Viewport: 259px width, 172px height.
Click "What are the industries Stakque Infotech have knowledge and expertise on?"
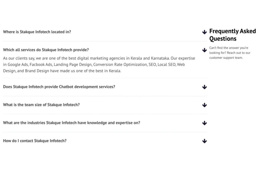[72, 123]
